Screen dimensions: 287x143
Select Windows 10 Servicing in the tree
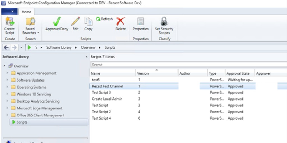[x=34, y=94]
